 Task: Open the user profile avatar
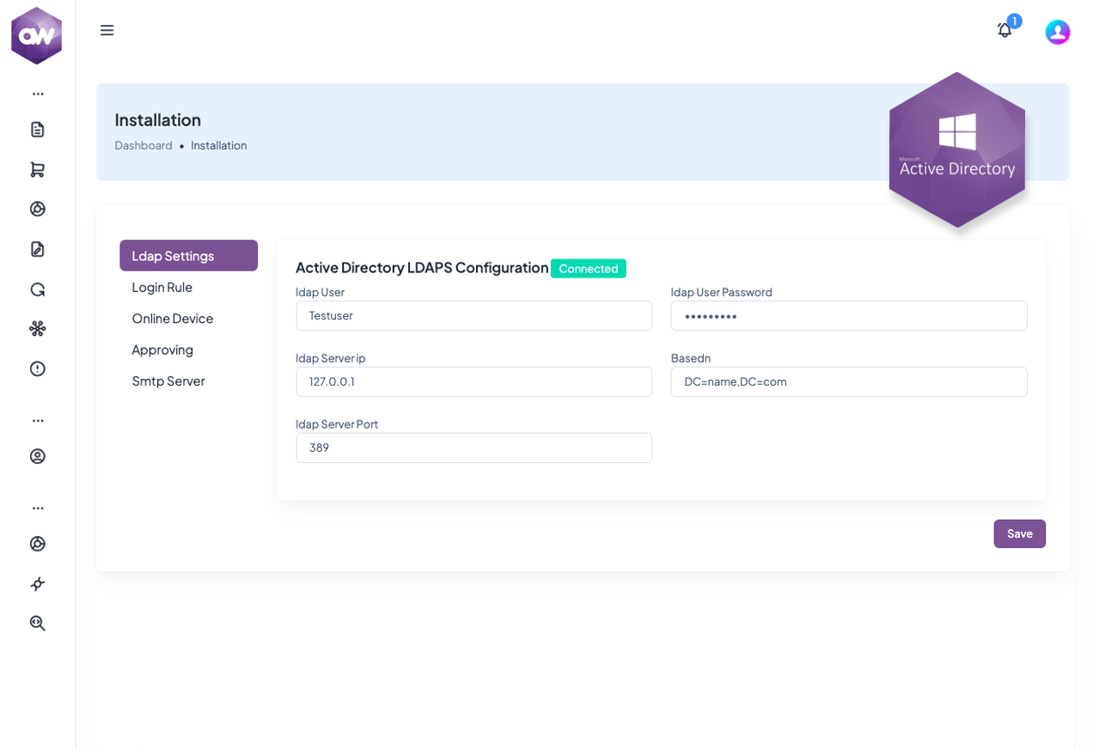point(1057,32)
